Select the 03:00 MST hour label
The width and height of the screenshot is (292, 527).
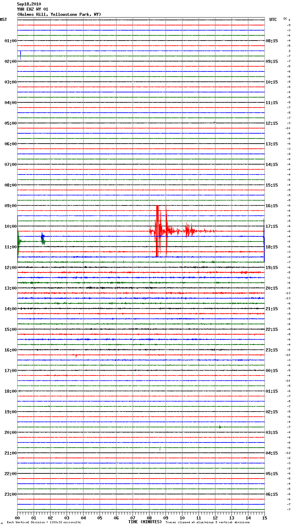pos(10,82)
